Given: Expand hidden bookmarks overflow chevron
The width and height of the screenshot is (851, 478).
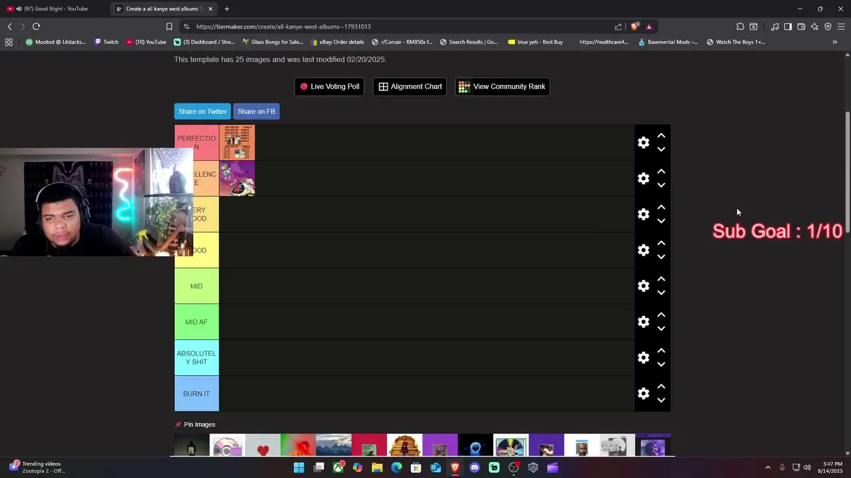Looking at the screenshot, I should (835, 42).
